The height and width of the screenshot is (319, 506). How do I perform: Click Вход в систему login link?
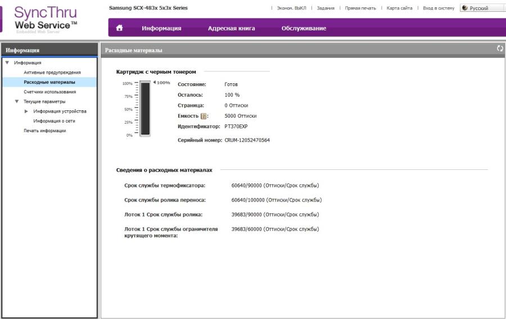click(x=438, y=8)
